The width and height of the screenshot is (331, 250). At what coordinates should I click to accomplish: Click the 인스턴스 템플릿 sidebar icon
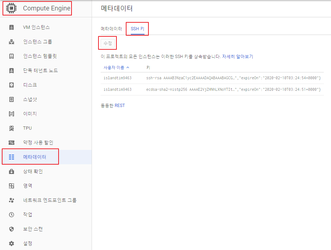12,56
